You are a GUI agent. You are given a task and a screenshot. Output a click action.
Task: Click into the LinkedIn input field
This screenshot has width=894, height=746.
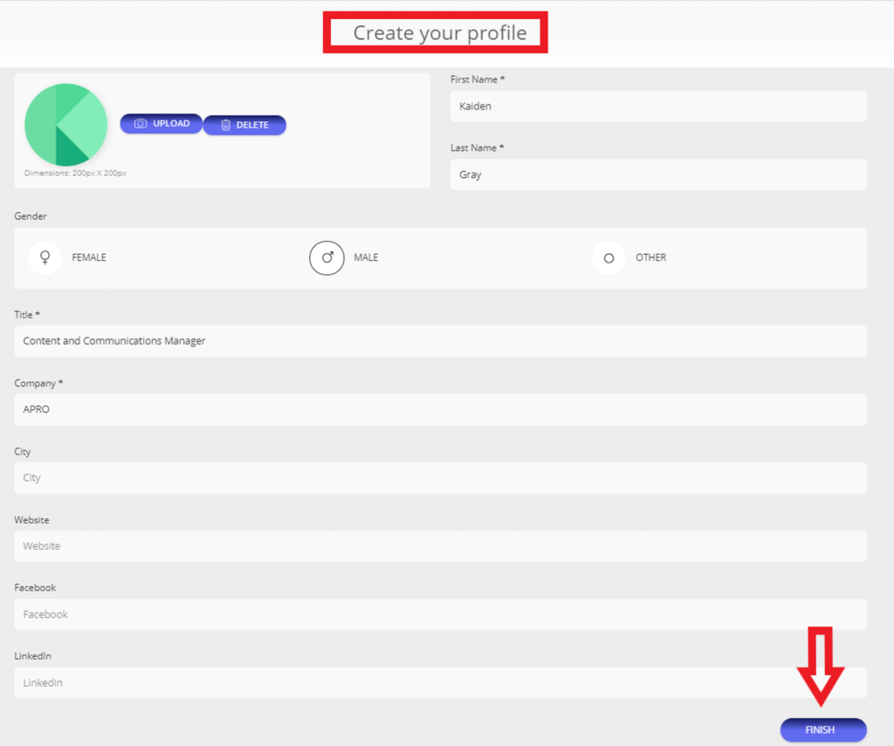point(441,682)
